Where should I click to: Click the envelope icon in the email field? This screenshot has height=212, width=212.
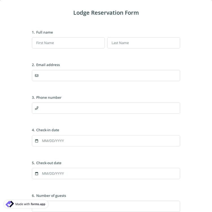click(36, 75)
